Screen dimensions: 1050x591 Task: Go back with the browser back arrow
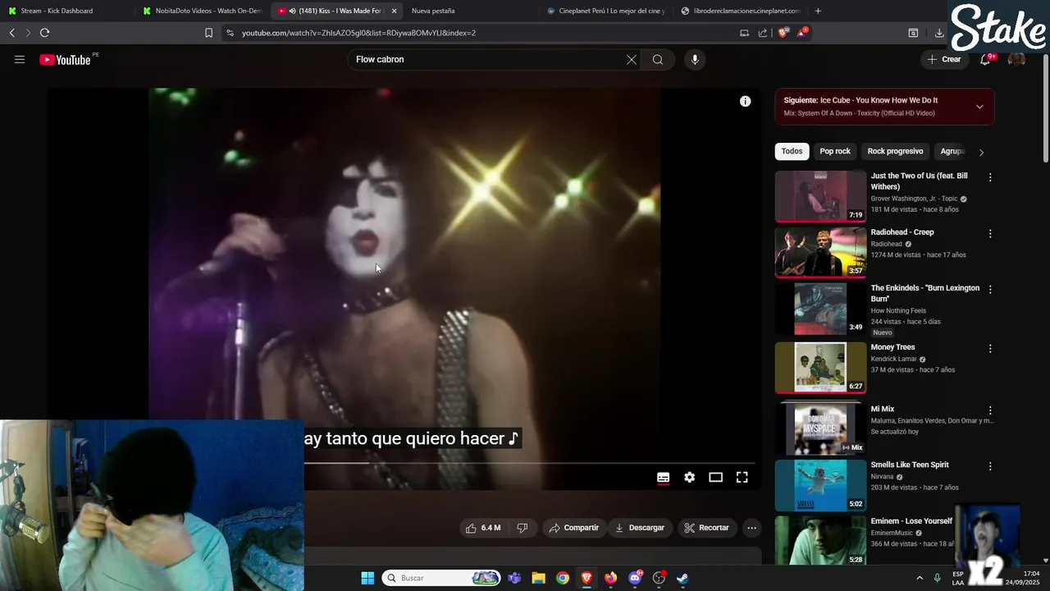(12, 33)
